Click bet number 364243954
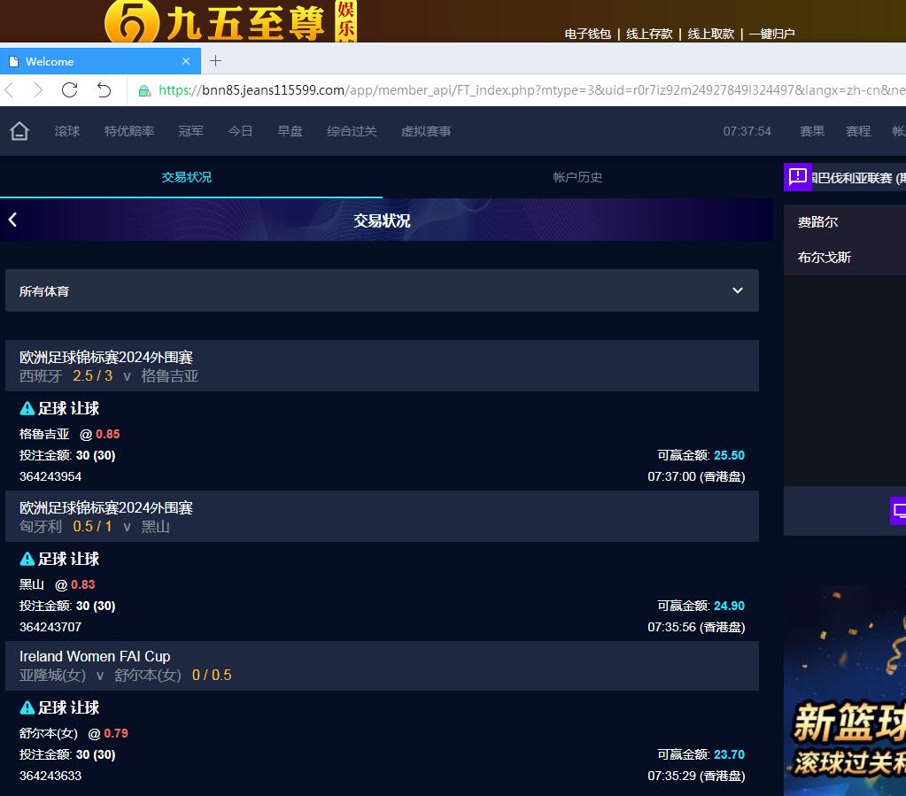The height and width of the screenshot is (796, 906). 50,476
